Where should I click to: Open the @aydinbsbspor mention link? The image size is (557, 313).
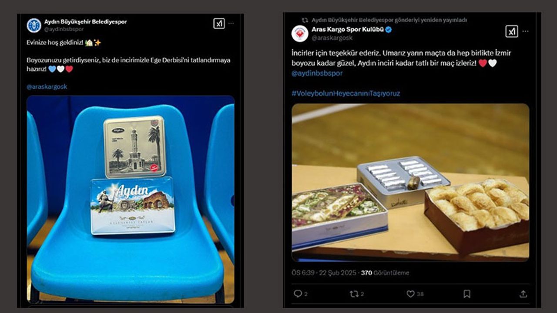pos(317,73)
